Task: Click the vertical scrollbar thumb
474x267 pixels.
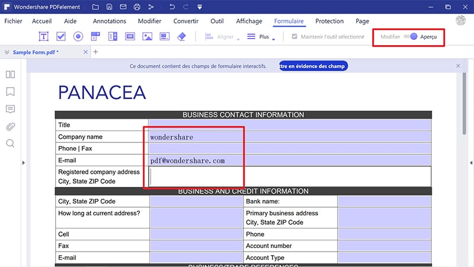Action: 465,103
